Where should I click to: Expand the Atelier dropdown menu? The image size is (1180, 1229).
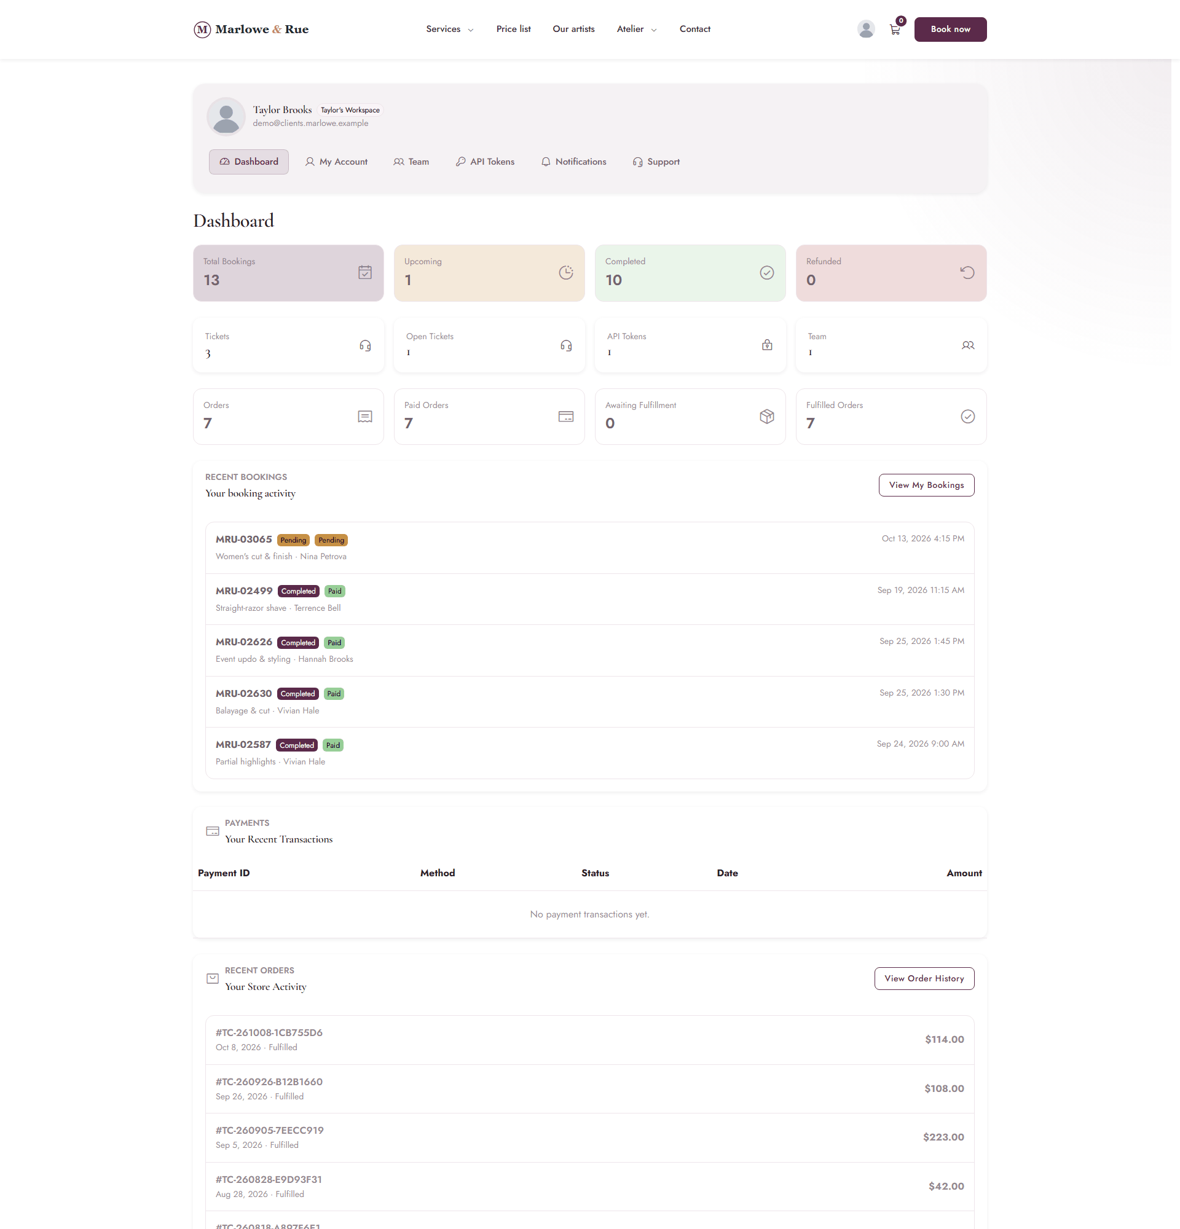point(636,29)
